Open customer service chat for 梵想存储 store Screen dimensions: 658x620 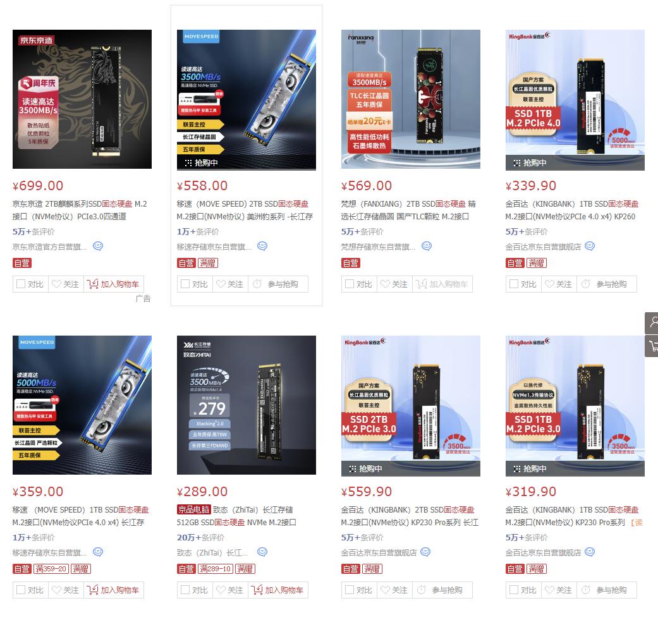click(427, 246)
